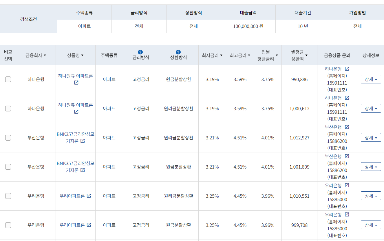Screen dimensions: 384x241
Task: Click 우리은행 homepage link in 999,708 row
Action: [333, 215]
